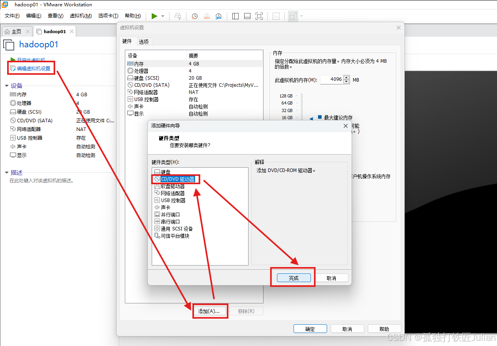
Task: Click the green power-on play icon
Action: tap(154, 16)
